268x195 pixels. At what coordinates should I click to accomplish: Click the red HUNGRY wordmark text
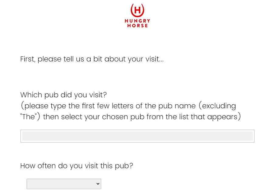(x=137, y=21)
